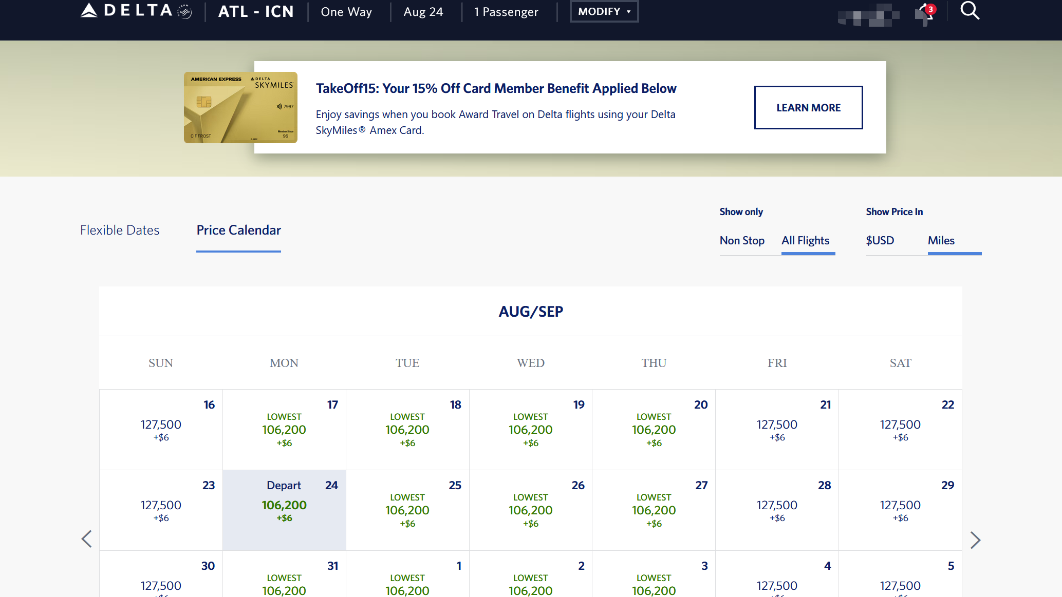
Task: Show prices in Miles
Action: (x=941, y=240)
